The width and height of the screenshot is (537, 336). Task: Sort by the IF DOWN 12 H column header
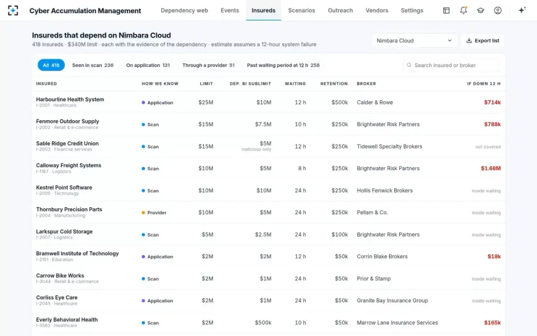pos(484,83)
